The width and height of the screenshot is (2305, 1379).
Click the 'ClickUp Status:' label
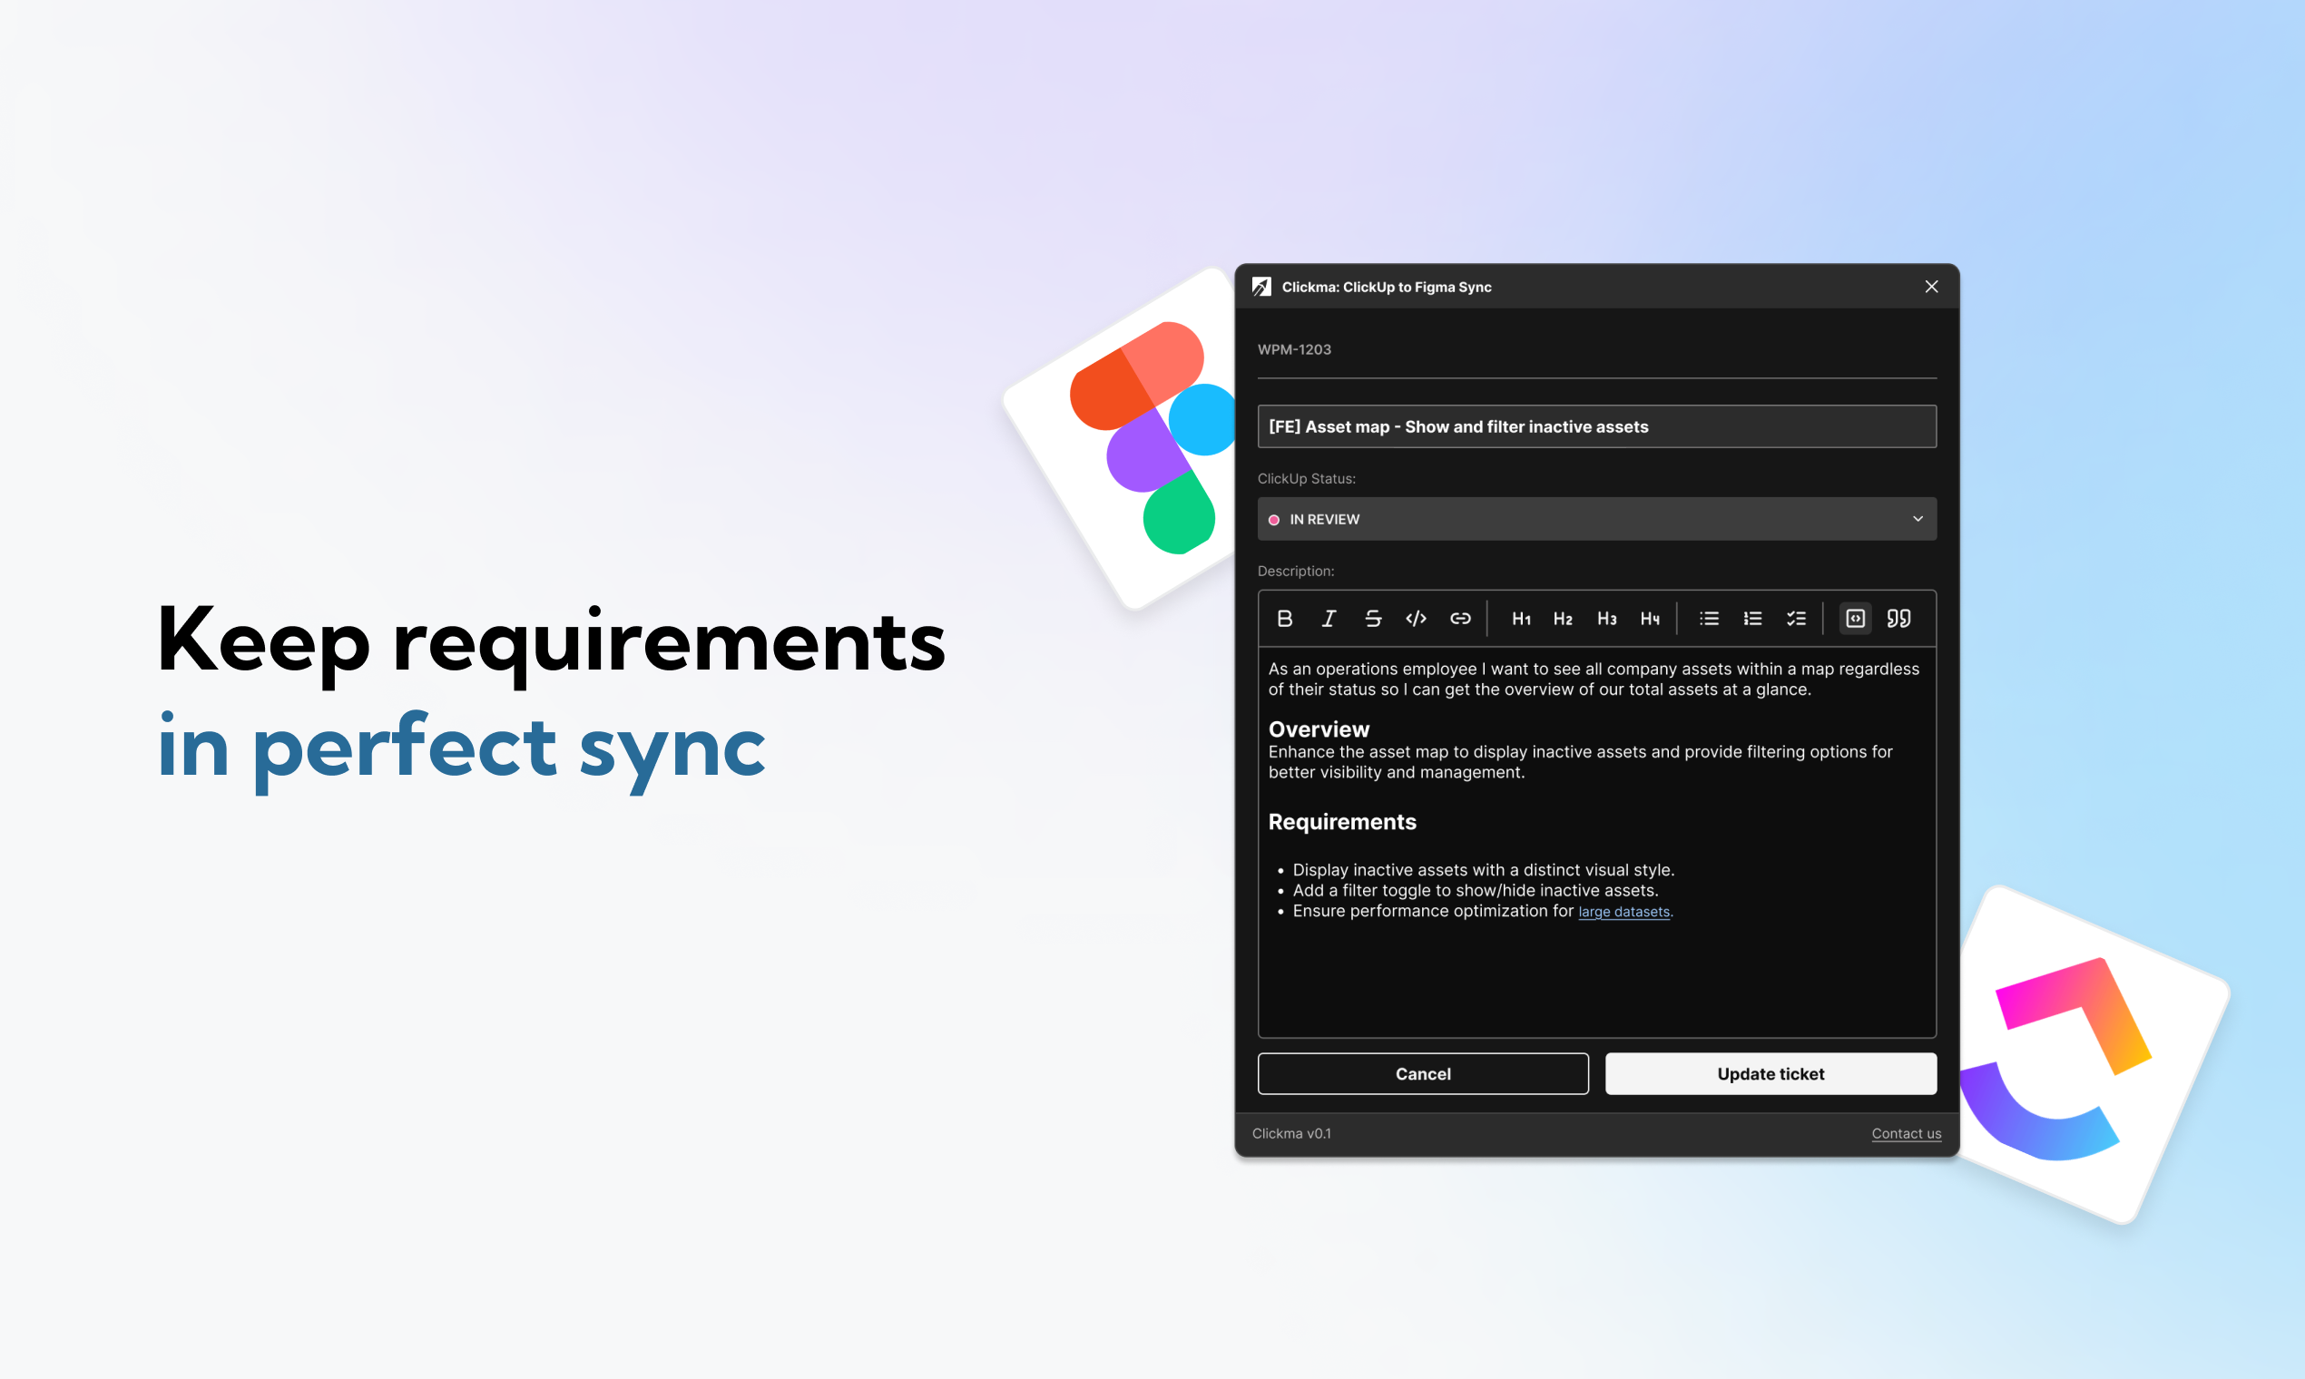click(x=1306, y=478)
